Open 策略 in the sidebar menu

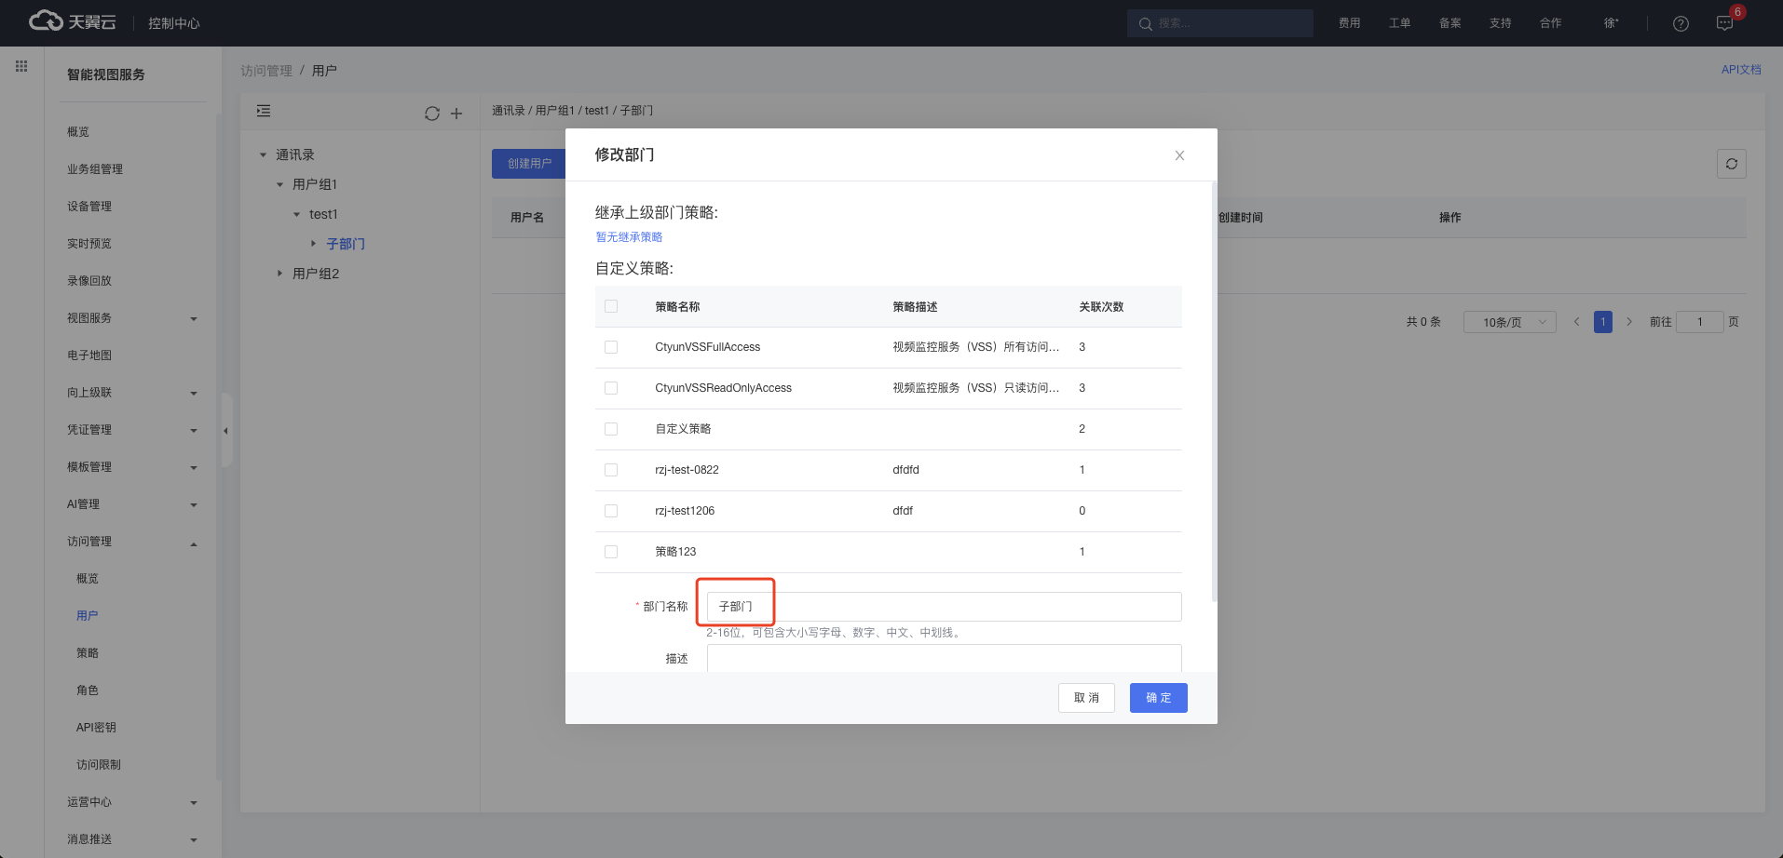(x=88, y=653)
